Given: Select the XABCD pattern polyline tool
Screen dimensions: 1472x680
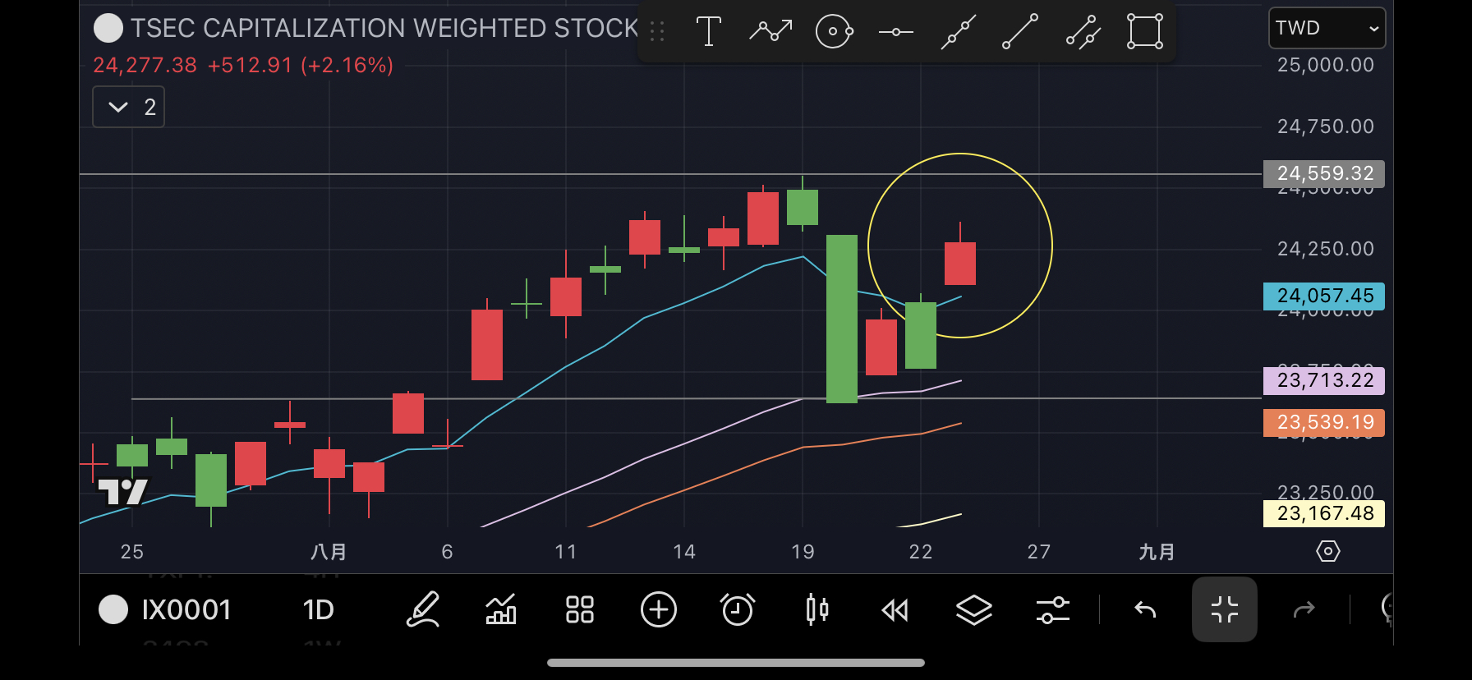Looking at the screenshot, I should (x=770, y=32).
